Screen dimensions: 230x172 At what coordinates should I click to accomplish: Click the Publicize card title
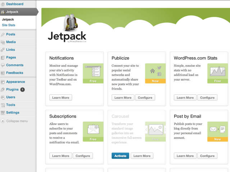[x=120, y=58]
